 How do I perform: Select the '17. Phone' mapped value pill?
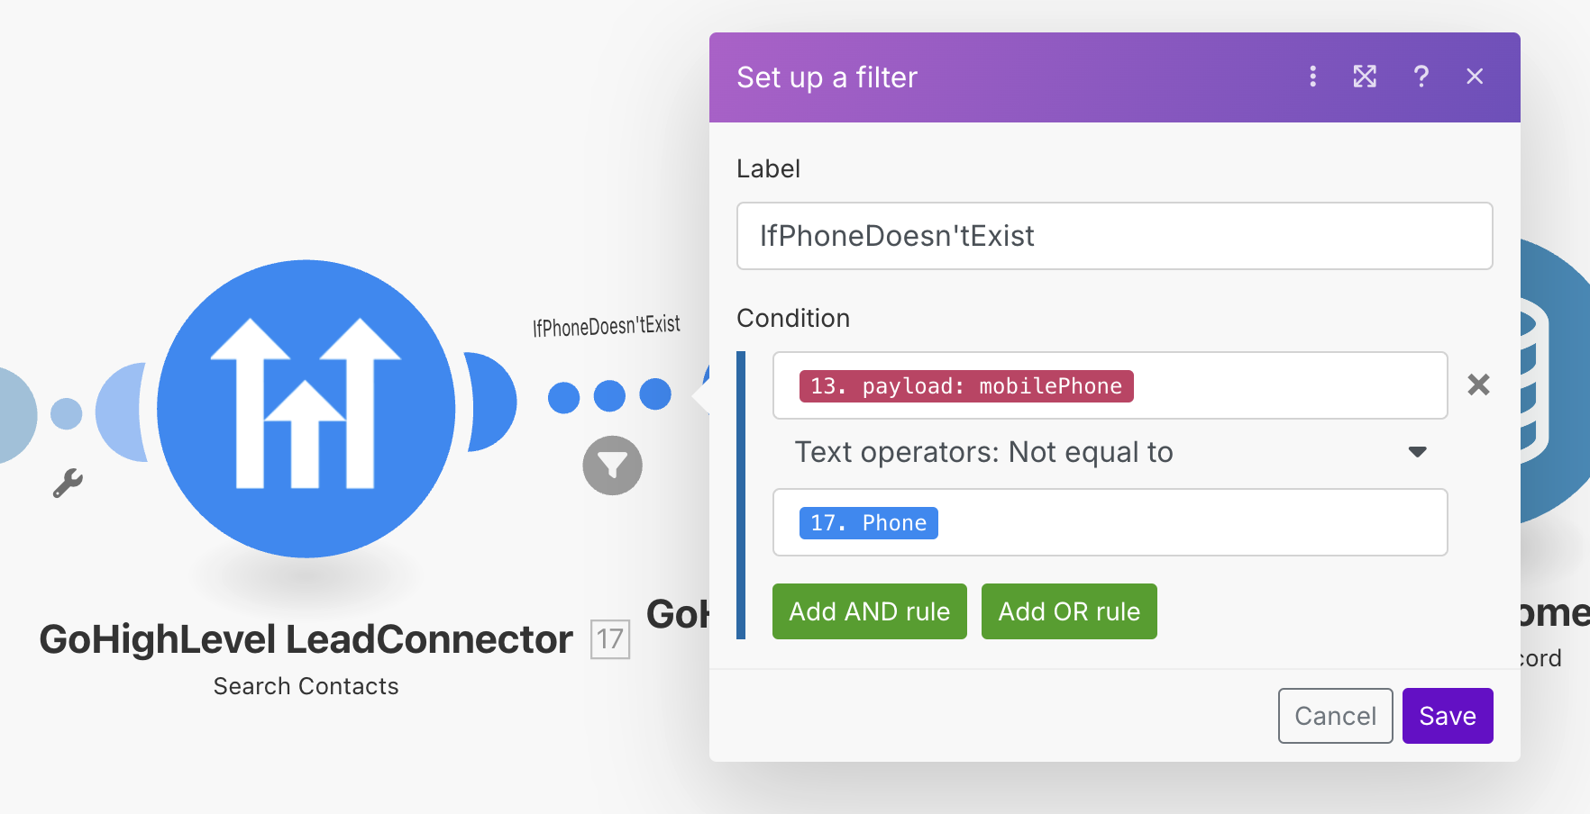tap(869, 523)
